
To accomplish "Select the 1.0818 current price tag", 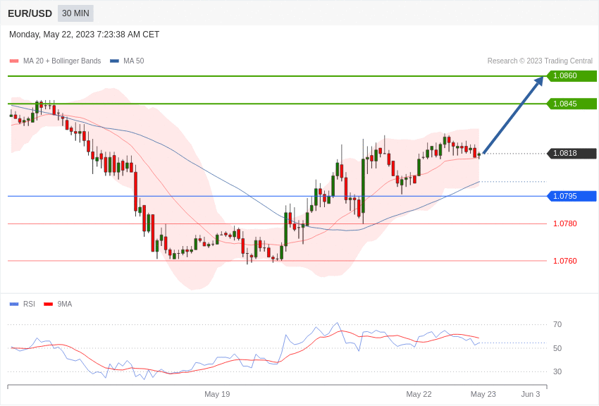I will [x=572, y=153].
